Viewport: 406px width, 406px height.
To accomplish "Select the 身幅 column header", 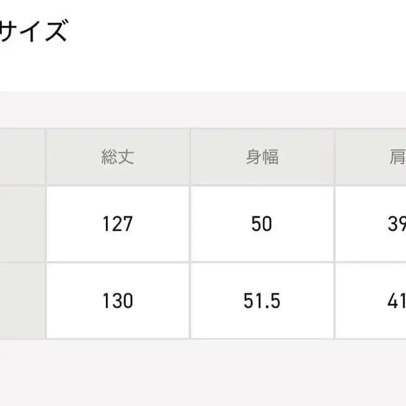I will [262, 157].
